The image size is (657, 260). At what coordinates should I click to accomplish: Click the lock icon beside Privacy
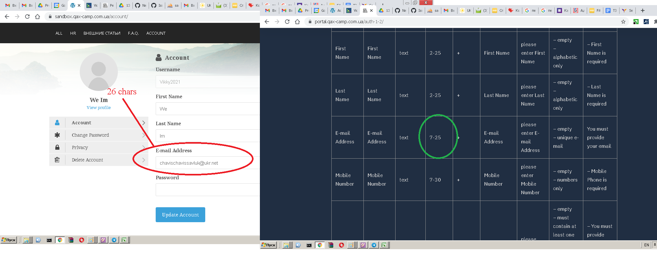pyautogui.click(x=57, y=147)
